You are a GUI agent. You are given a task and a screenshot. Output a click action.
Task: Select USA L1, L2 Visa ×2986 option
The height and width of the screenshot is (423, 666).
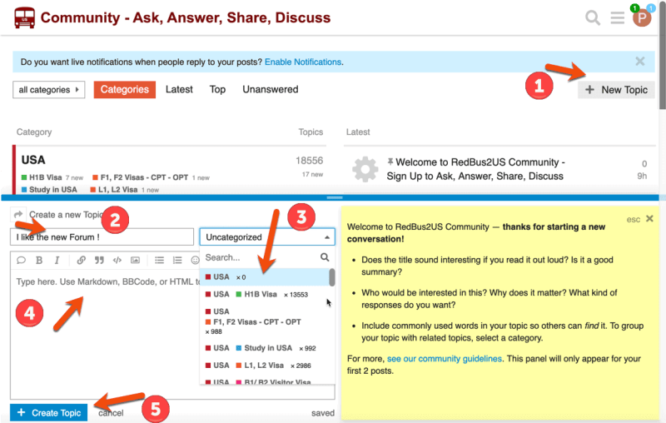265,366
